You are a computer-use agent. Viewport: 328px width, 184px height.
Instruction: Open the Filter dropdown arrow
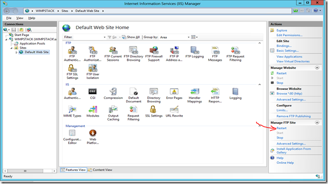pos(104,38)
